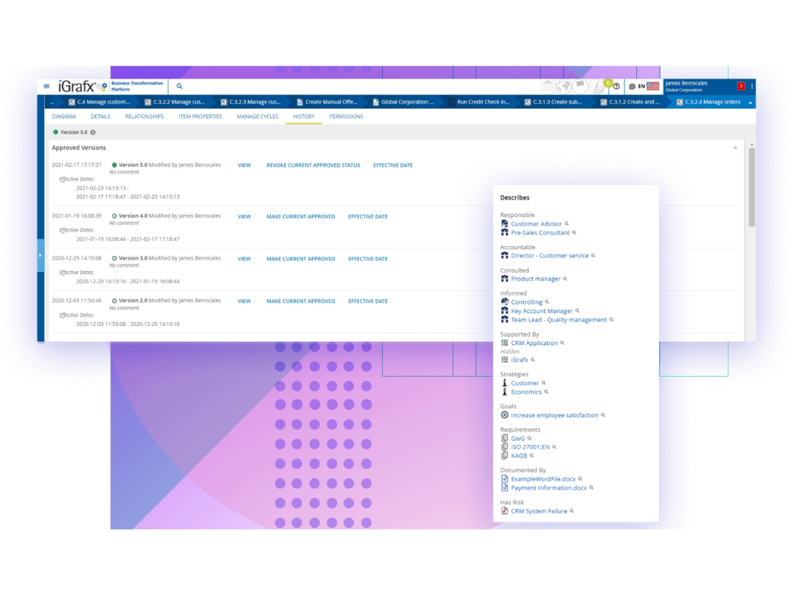Screen dimensions: 793x595
Task: Click the flag icon in the header
Action: (580, 86)
